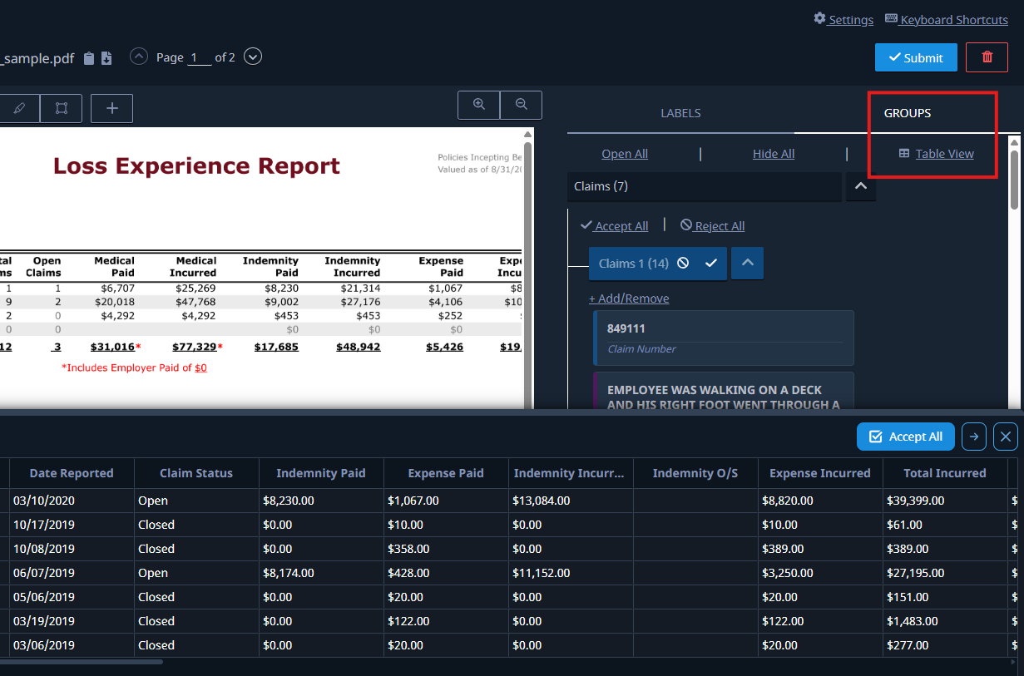Viewport: 1024px width, 676px height.
Task: Click the Claim Status column header
Action: tap(196, 473)
